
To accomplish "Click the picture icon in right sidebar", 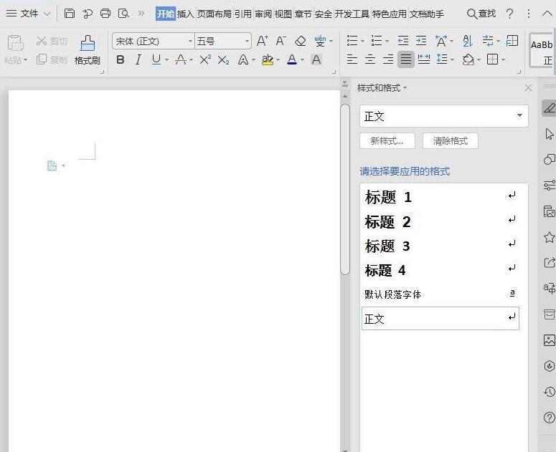I will tap(550, 340).
